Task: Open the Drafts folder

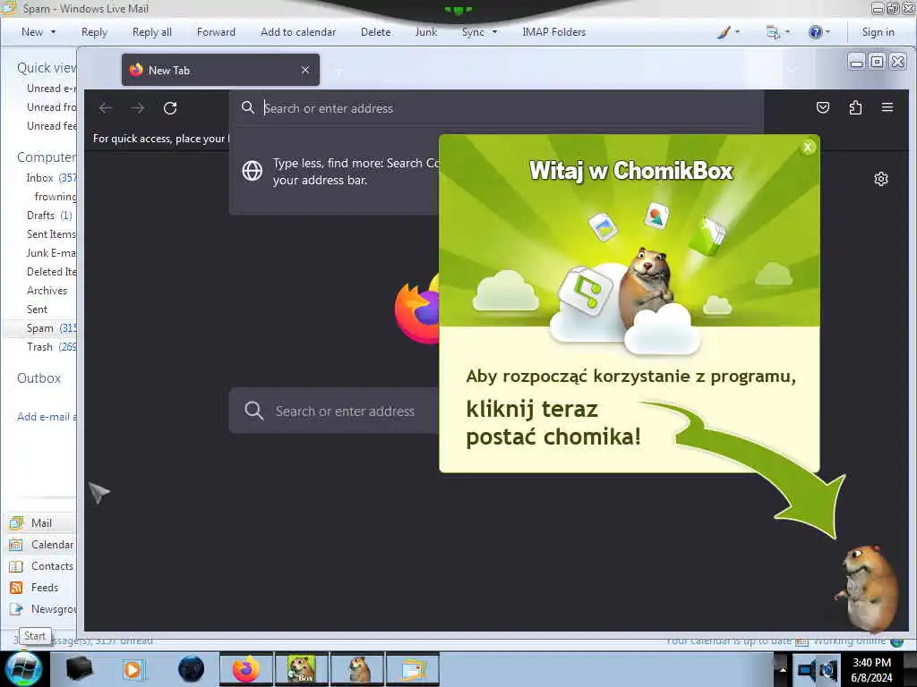Action: coord(40,215)
